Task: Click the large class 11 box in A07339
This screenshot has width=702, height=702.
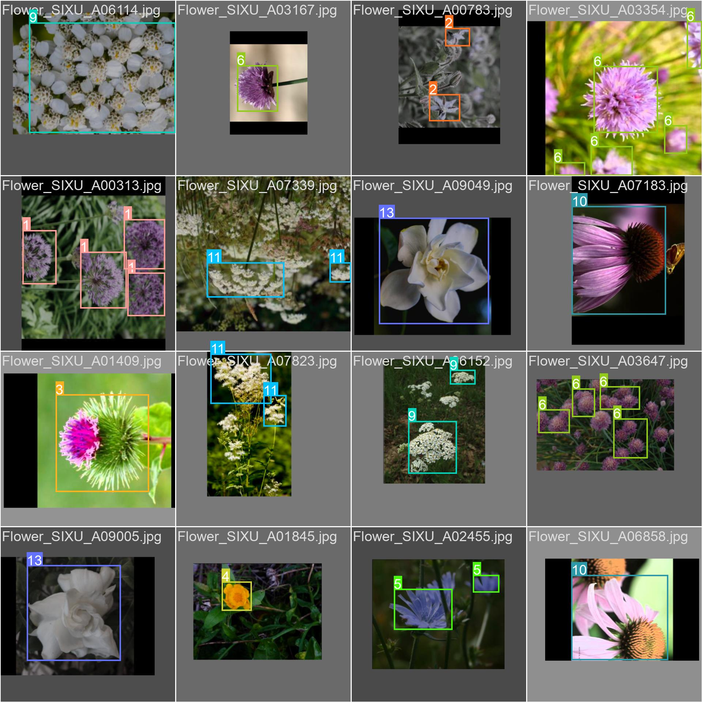Action: [x=245, y=280]
